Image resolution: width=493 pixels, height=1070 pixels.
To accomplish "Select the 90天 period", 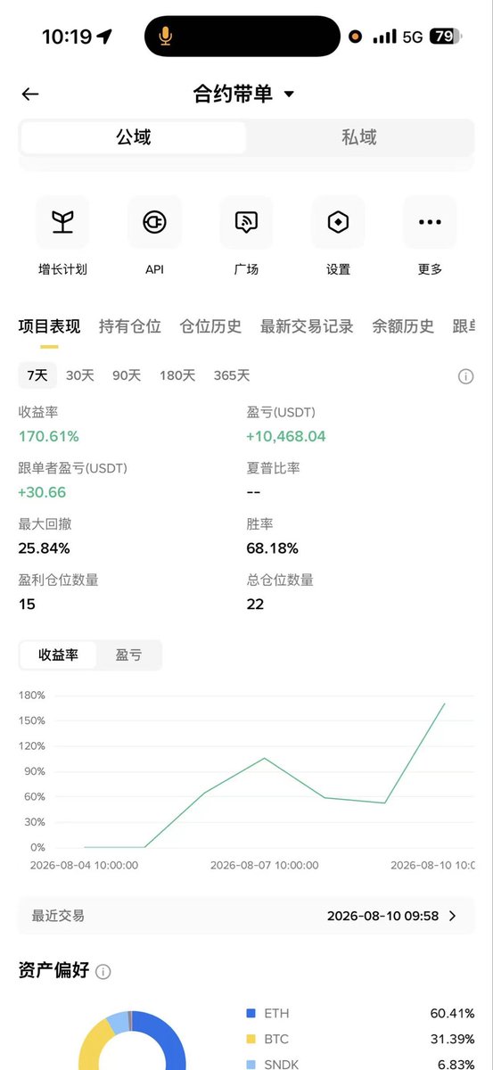I will [x=127, y=375].
